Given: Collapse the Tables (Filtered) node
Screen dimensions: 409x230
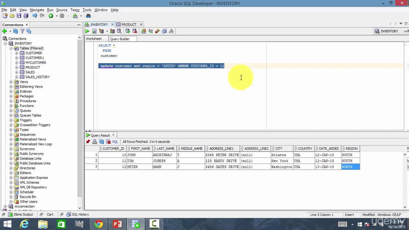Looking at the screenshot, I should click(x=11, y=48).
